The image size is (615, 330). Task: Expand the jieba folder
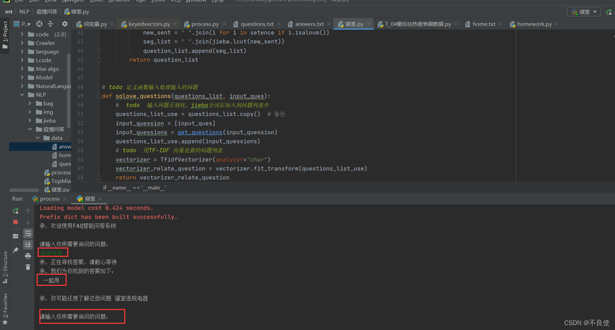pos(30,120)
